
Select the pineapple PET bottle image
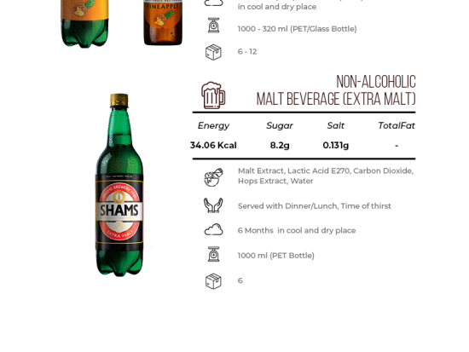coord(84,23)
